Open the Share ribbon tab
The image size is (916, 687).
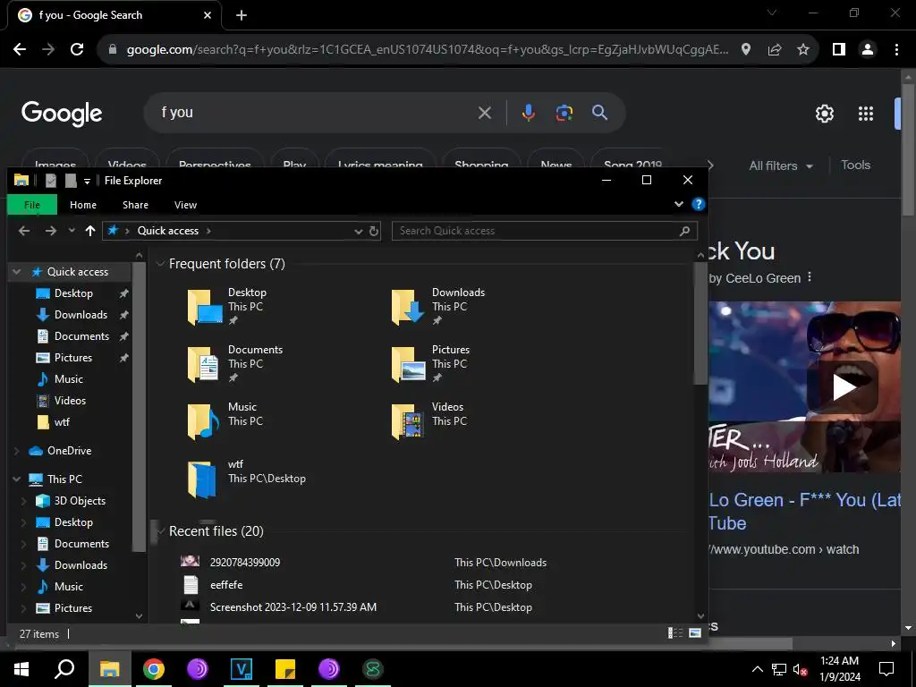point(136,205)
